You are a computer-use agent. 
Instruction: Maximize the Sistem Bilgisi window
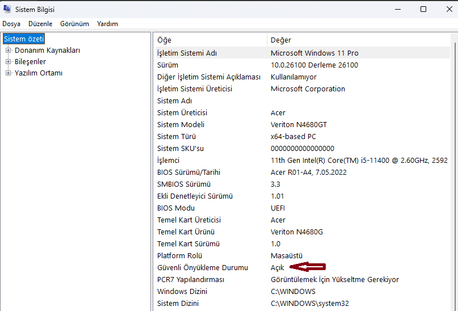[x=423, y=9]
